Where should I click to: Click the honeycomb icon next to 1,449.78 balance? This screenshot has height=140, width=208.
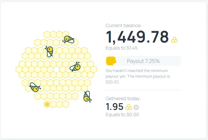pyautogui.click(x=174, y=40)
